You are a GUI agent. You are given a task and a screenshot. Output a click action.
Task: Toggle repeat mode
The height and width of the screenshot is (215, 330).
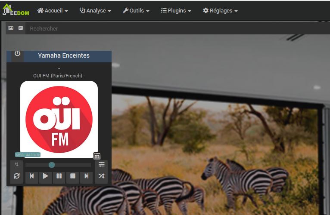point(17,176)
